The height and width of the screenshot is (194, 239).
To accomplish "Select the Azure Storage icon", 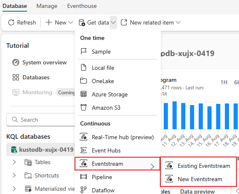I will click(84, 94).
